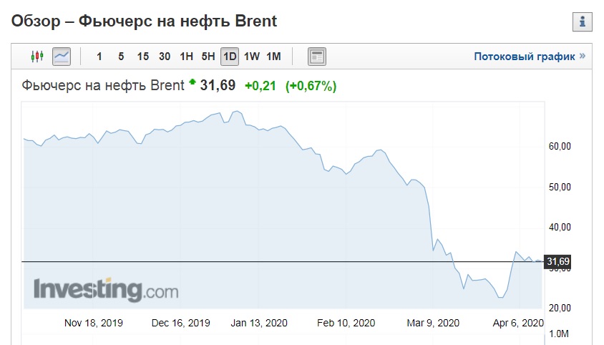The width and height of the screenshot is (604, 345).
Task: Select the 1M monthly timeframe
Action: pos(273,57)
